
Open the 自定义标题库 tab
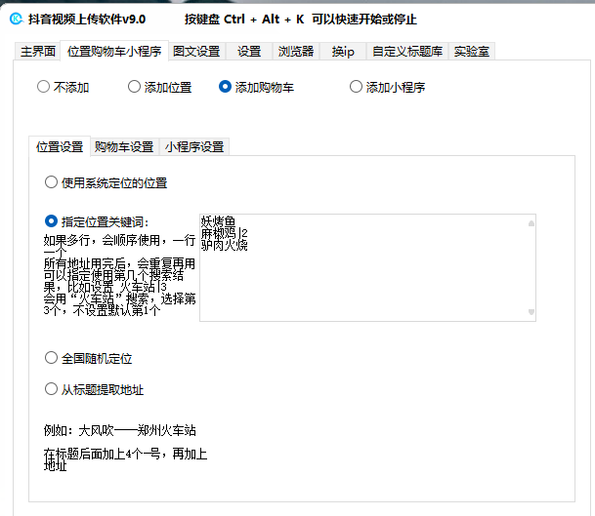tap(407, 51)
